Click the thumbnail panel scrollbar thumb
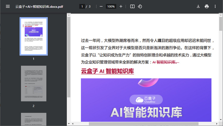Viewport: 223px width, 126px height. (x=69, y=57)
